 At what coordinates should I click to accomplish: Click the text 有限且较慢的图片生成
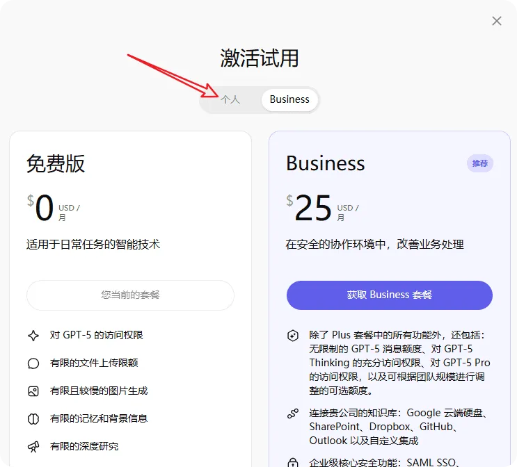pyautogui.click(x=99, y=391)
